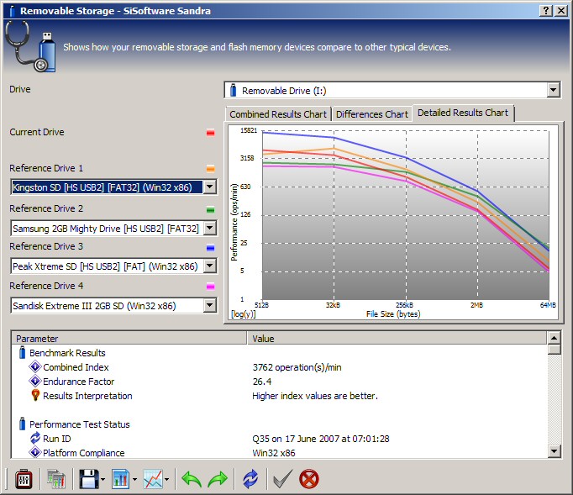The image size is (573, 495).
Task: Open the line graph icon's dropdown arrow
Action: 166,479
